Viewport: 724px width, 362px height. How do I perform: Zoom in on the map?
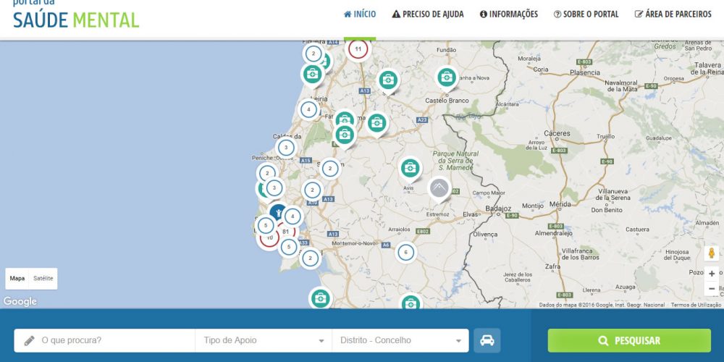712,274
